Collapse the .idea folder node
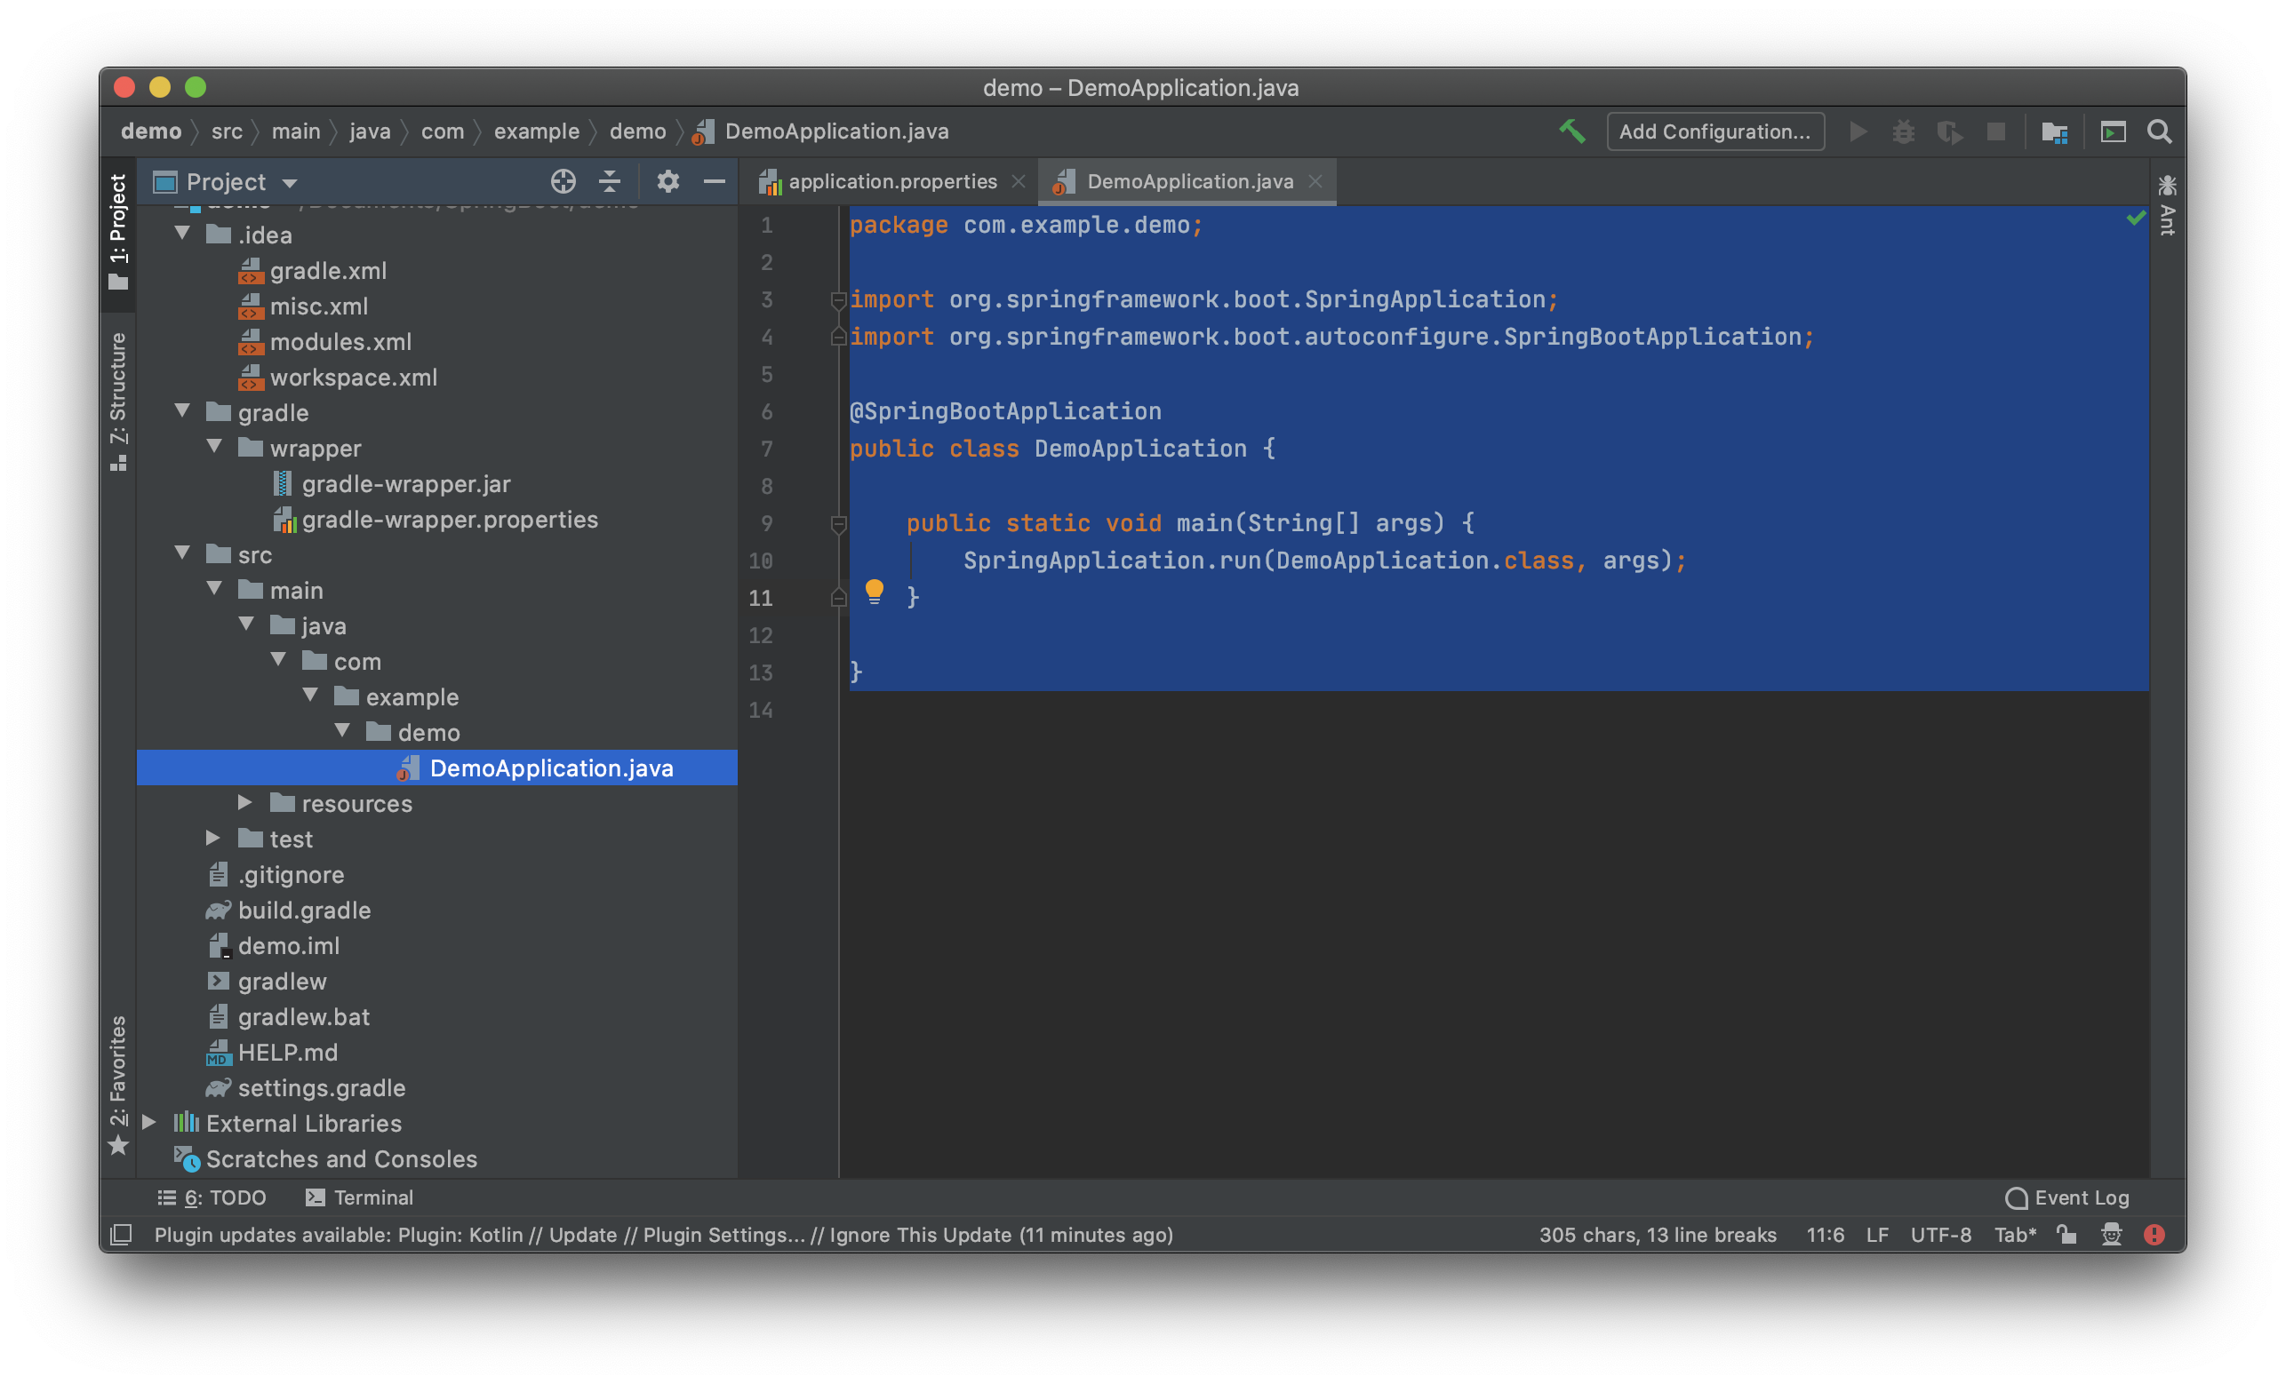This screenshot has width=2286, height=1384. [183, 234]
